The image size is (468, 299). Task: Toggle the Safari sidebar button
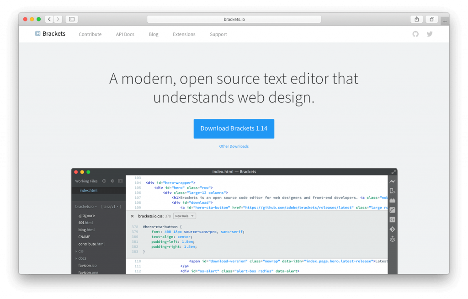[x=72, y=19]
